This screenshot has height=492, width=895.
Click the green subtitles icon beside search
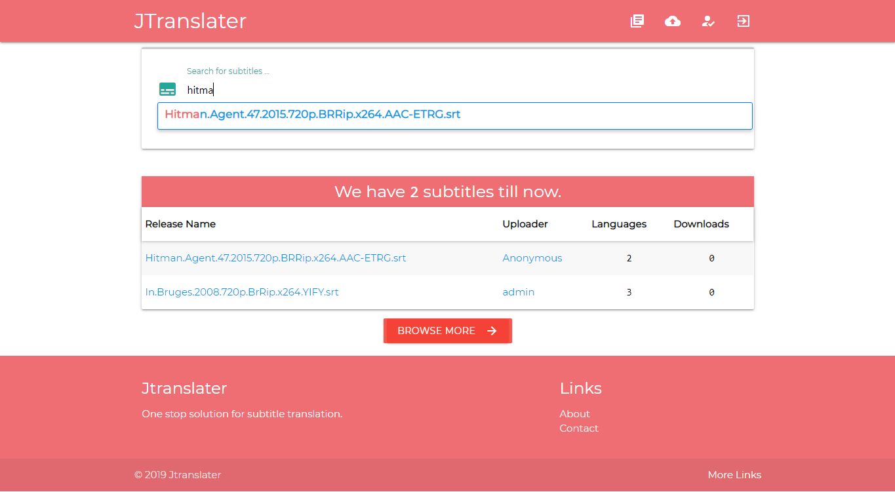coord(168,89)
